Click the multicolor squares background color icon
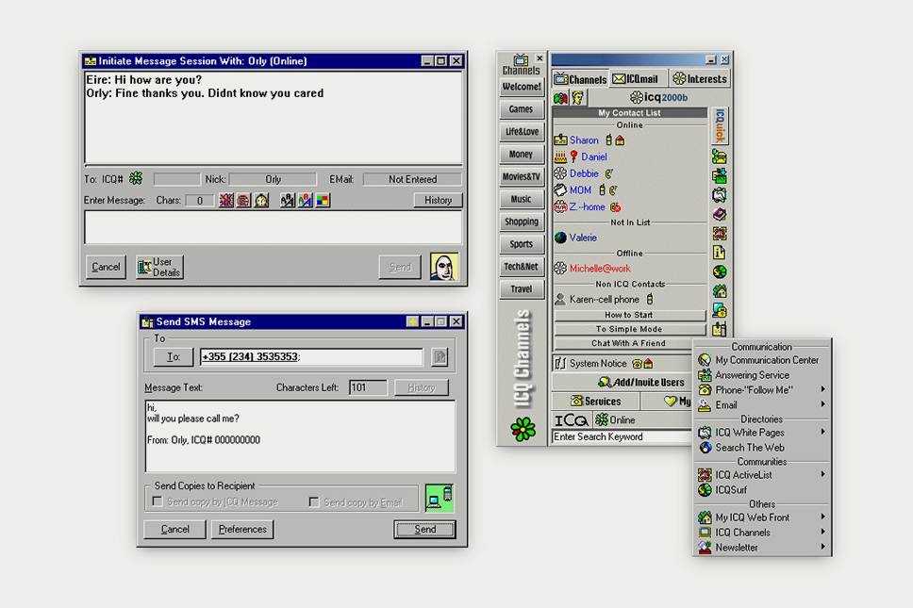Screen dimensions: 913x608 (x=324, y=201)
